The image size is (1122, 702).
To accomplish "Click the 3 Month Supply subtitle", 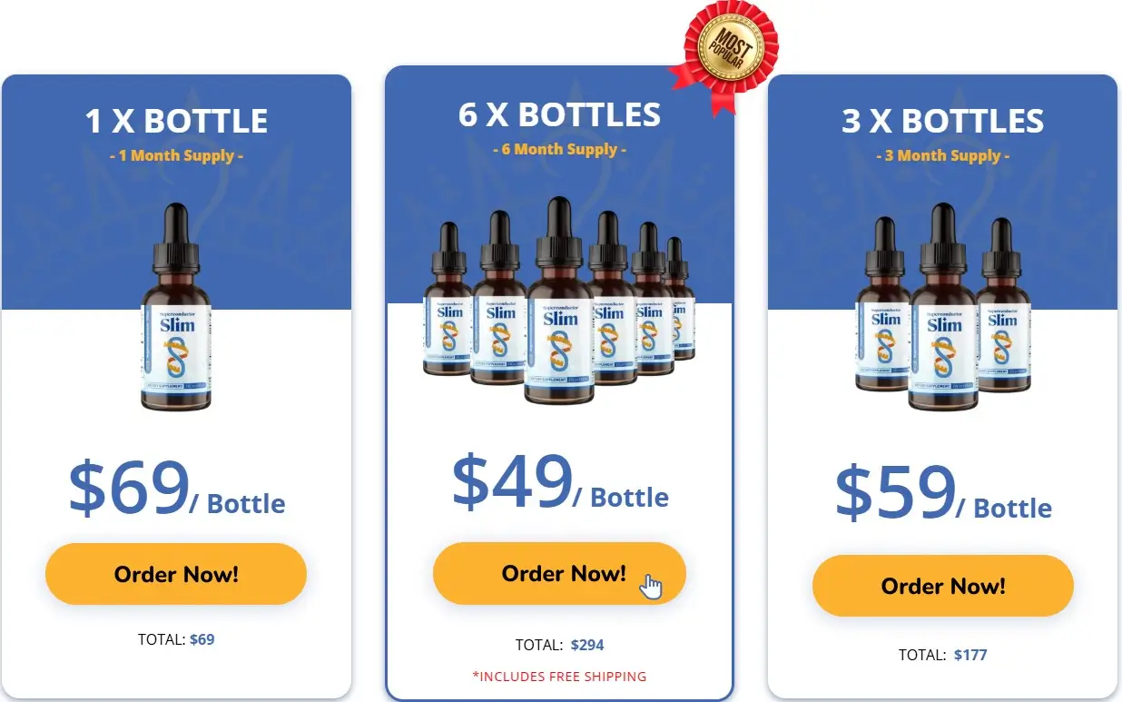I will [x=943, y=155].
